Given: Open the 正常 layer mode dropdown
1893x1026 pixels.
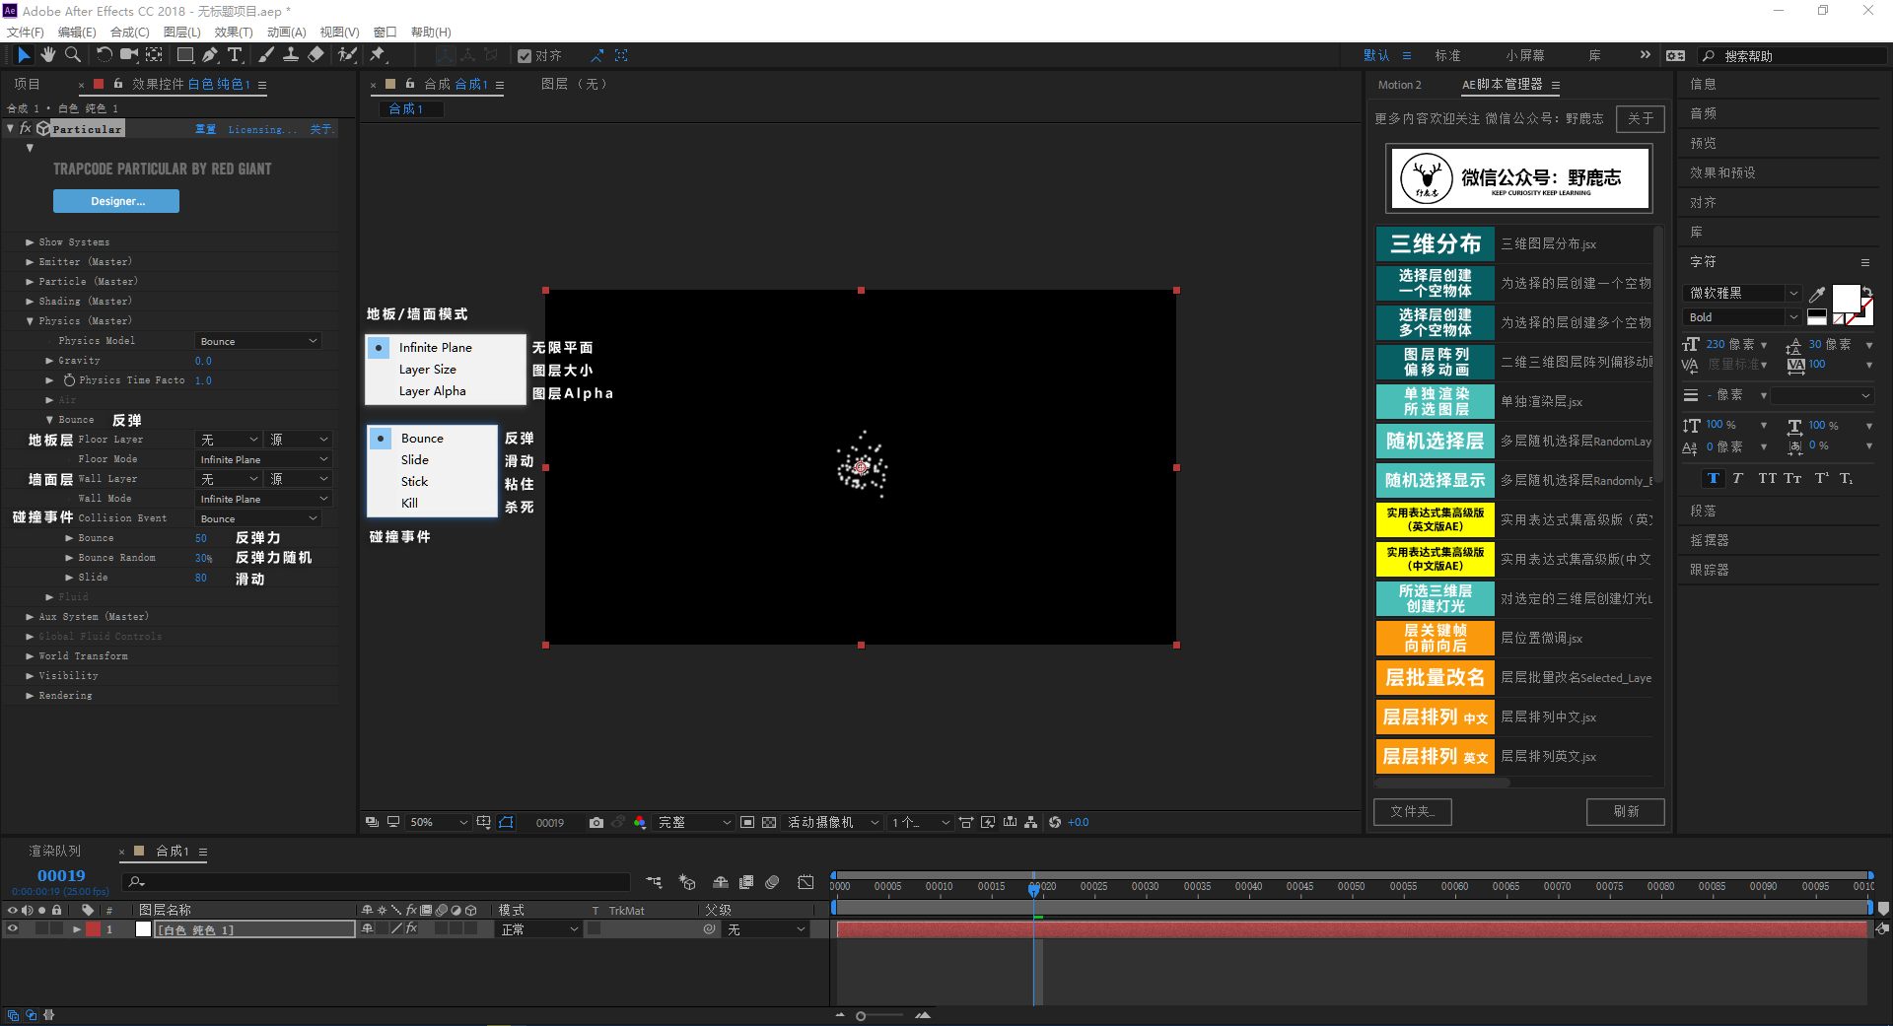Looking at the screenshot, I should pyautogui.click(x=538, y=929).
